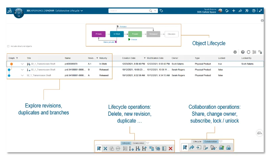This screenshot has height=163, width=270.
Task: Expand the revision A Transmission Shaft row chevron
Action: (22, 75)
